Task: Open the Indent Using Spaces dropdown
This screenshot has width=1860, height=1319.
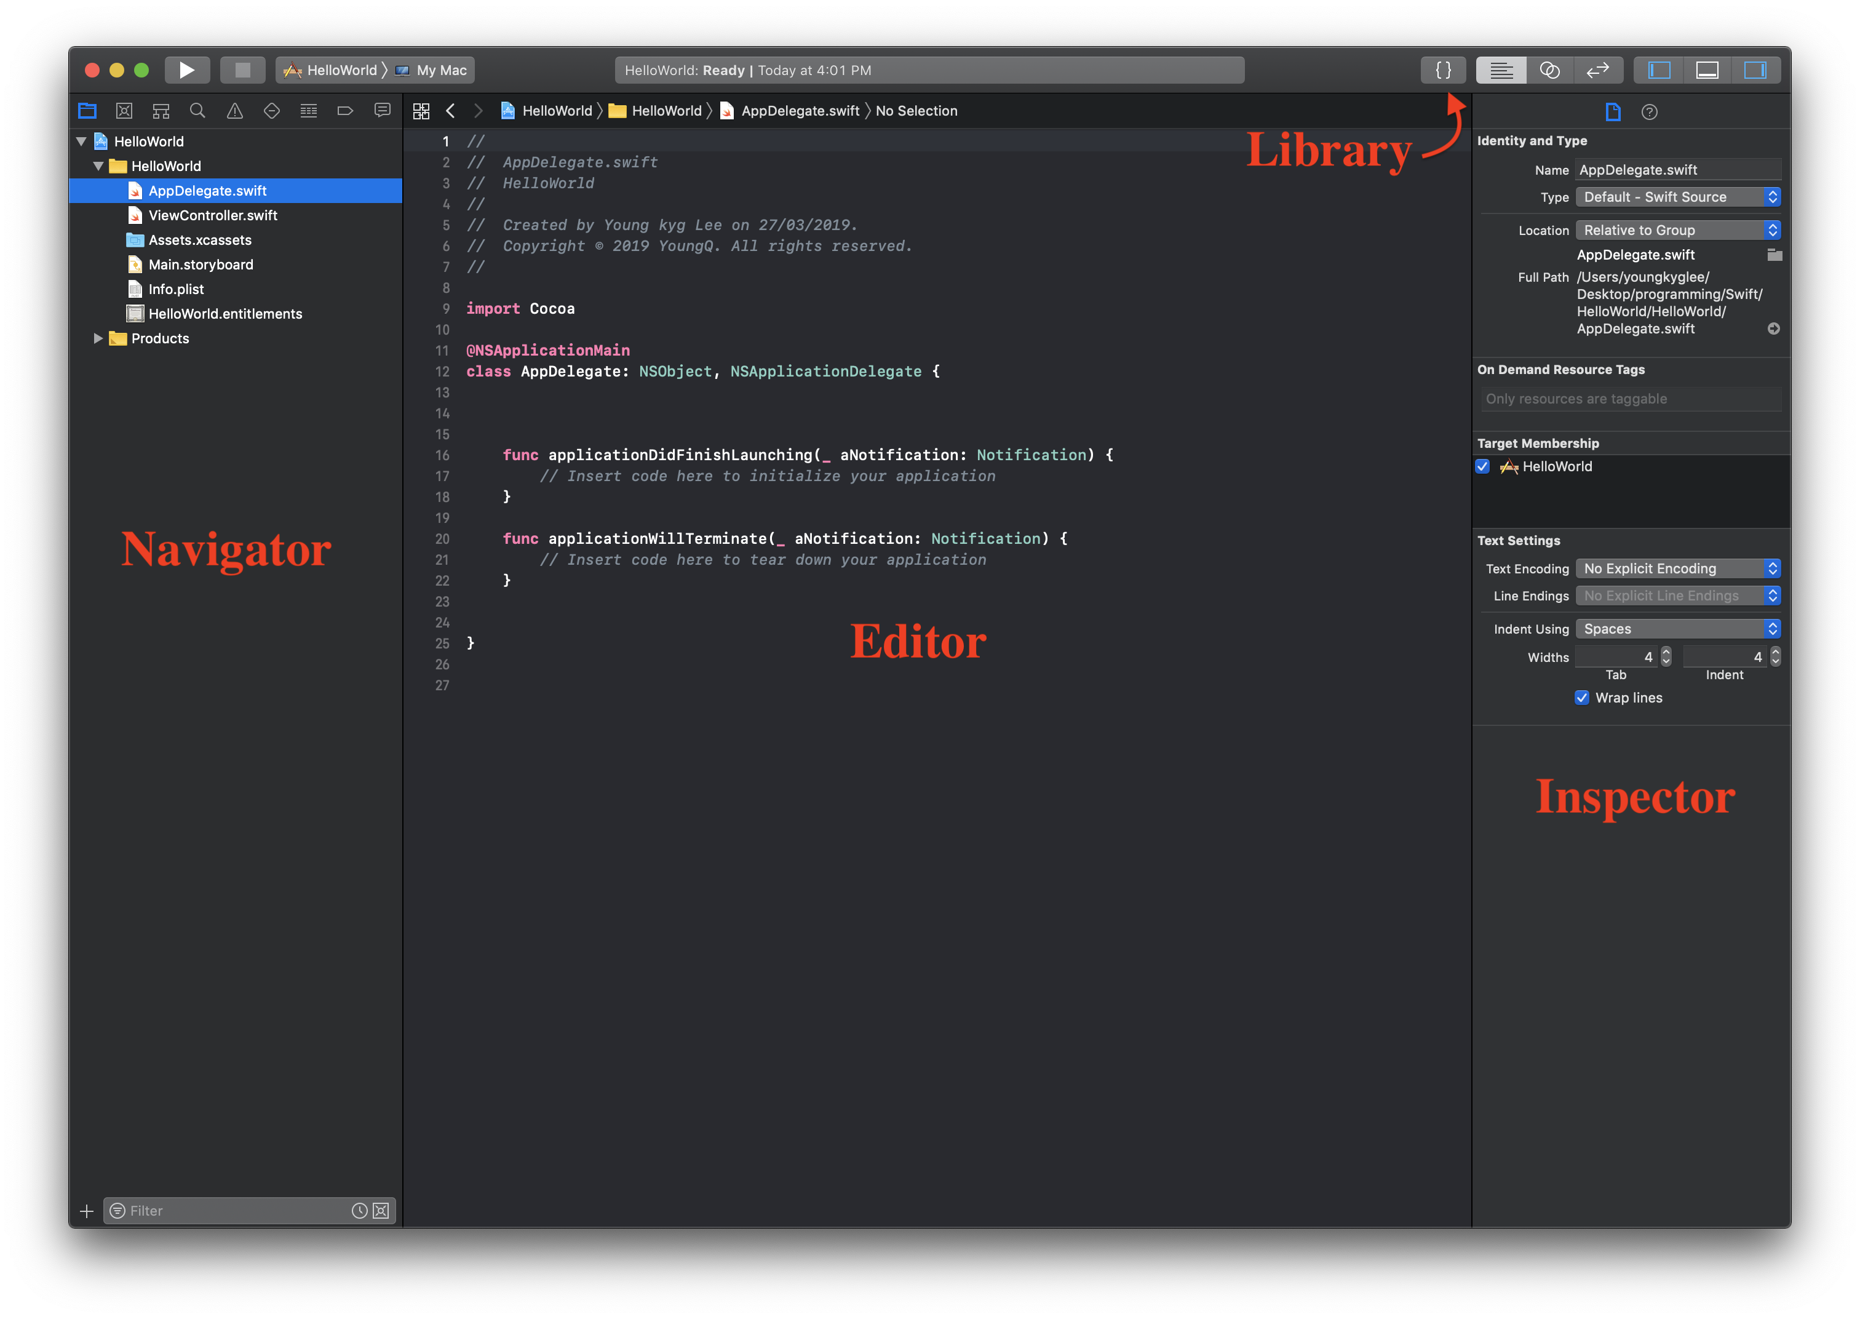Action: tap(1677, 629)
